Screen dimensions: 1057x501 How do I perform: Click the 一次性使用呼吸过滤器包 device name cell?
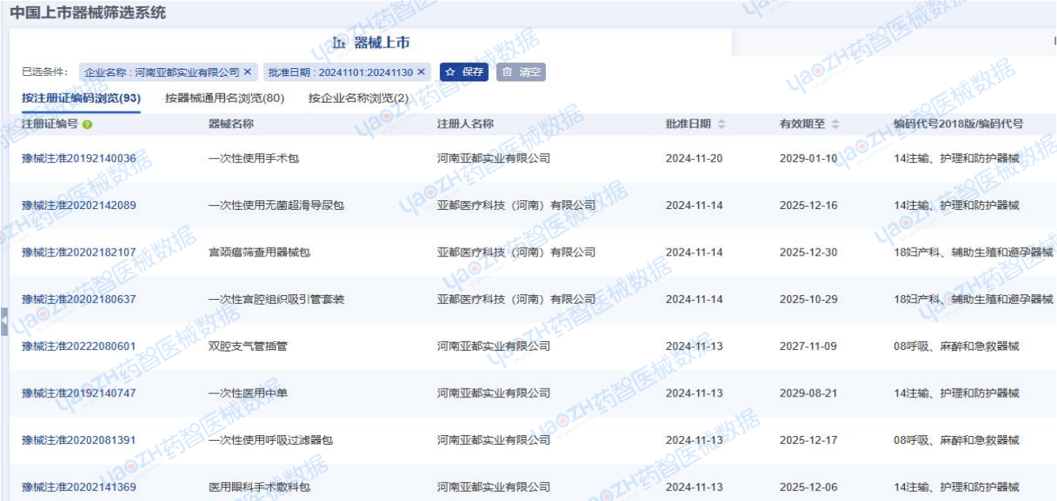[x=270, y=440]
